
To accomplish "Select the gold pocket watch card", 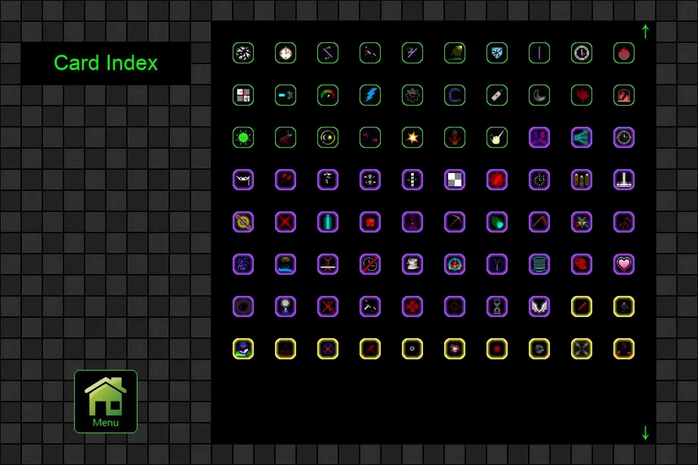I will 286,53.
